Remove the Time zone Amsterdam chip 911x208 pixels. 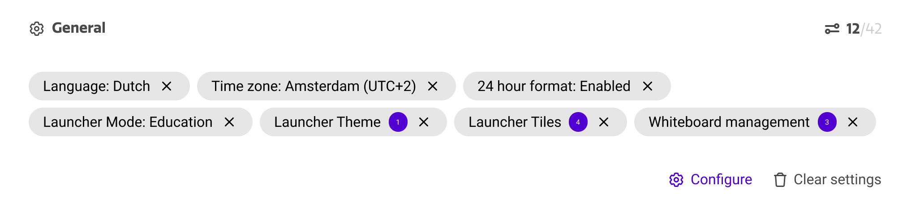(433, 86)
